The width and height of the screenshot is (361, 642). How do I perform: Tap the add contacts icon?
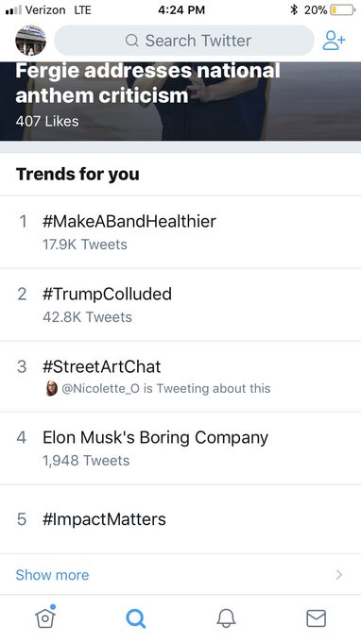(334, 41)
